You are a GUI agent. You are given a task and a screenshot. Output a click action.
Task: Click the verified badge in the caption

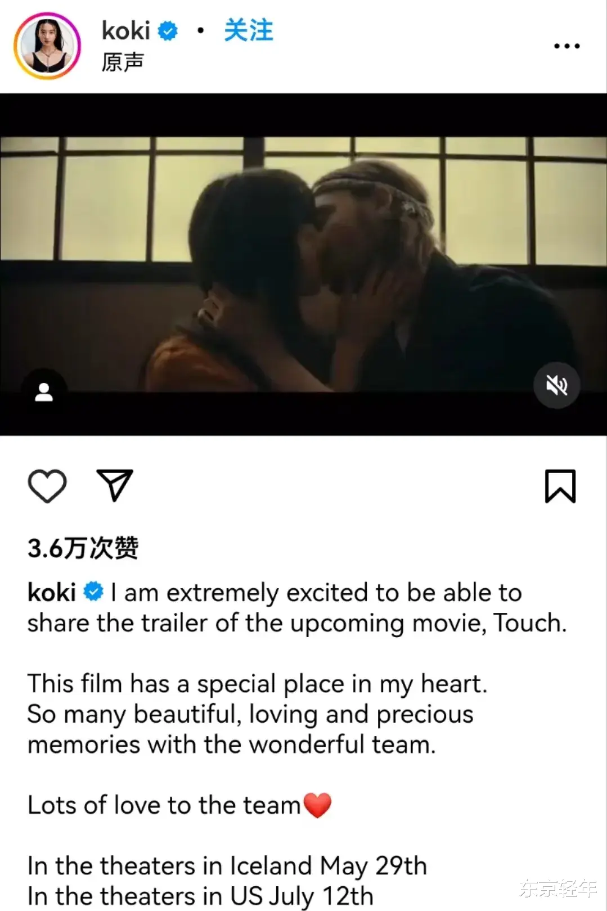pyautogui.click(x=93, y=592)
